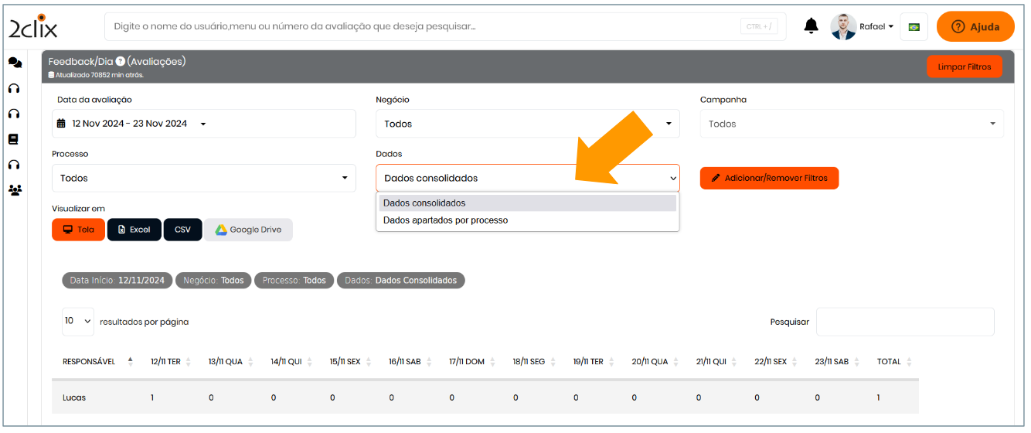Click the Pesquisar search field

(x=904, y=322)
